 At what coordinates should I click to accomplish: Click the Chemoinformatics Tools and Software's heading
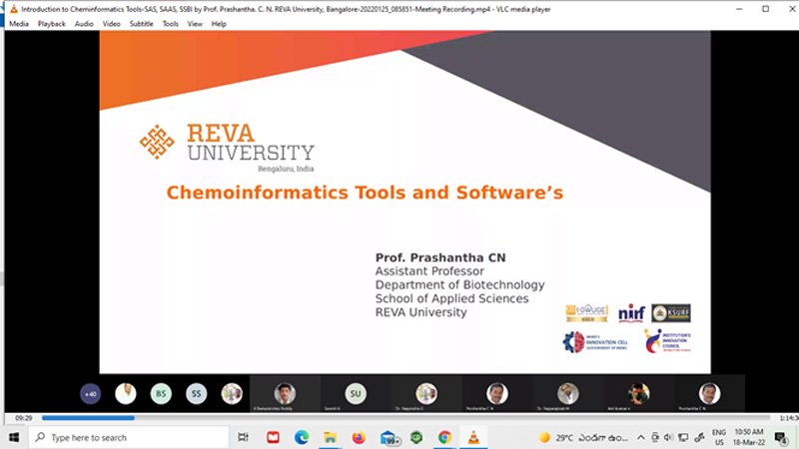365,193
